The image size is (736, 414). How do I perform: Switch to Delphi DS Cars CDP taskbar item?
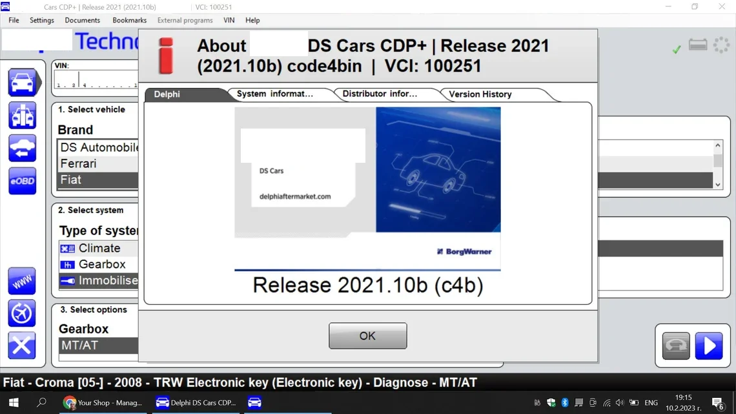click(196, 403)
